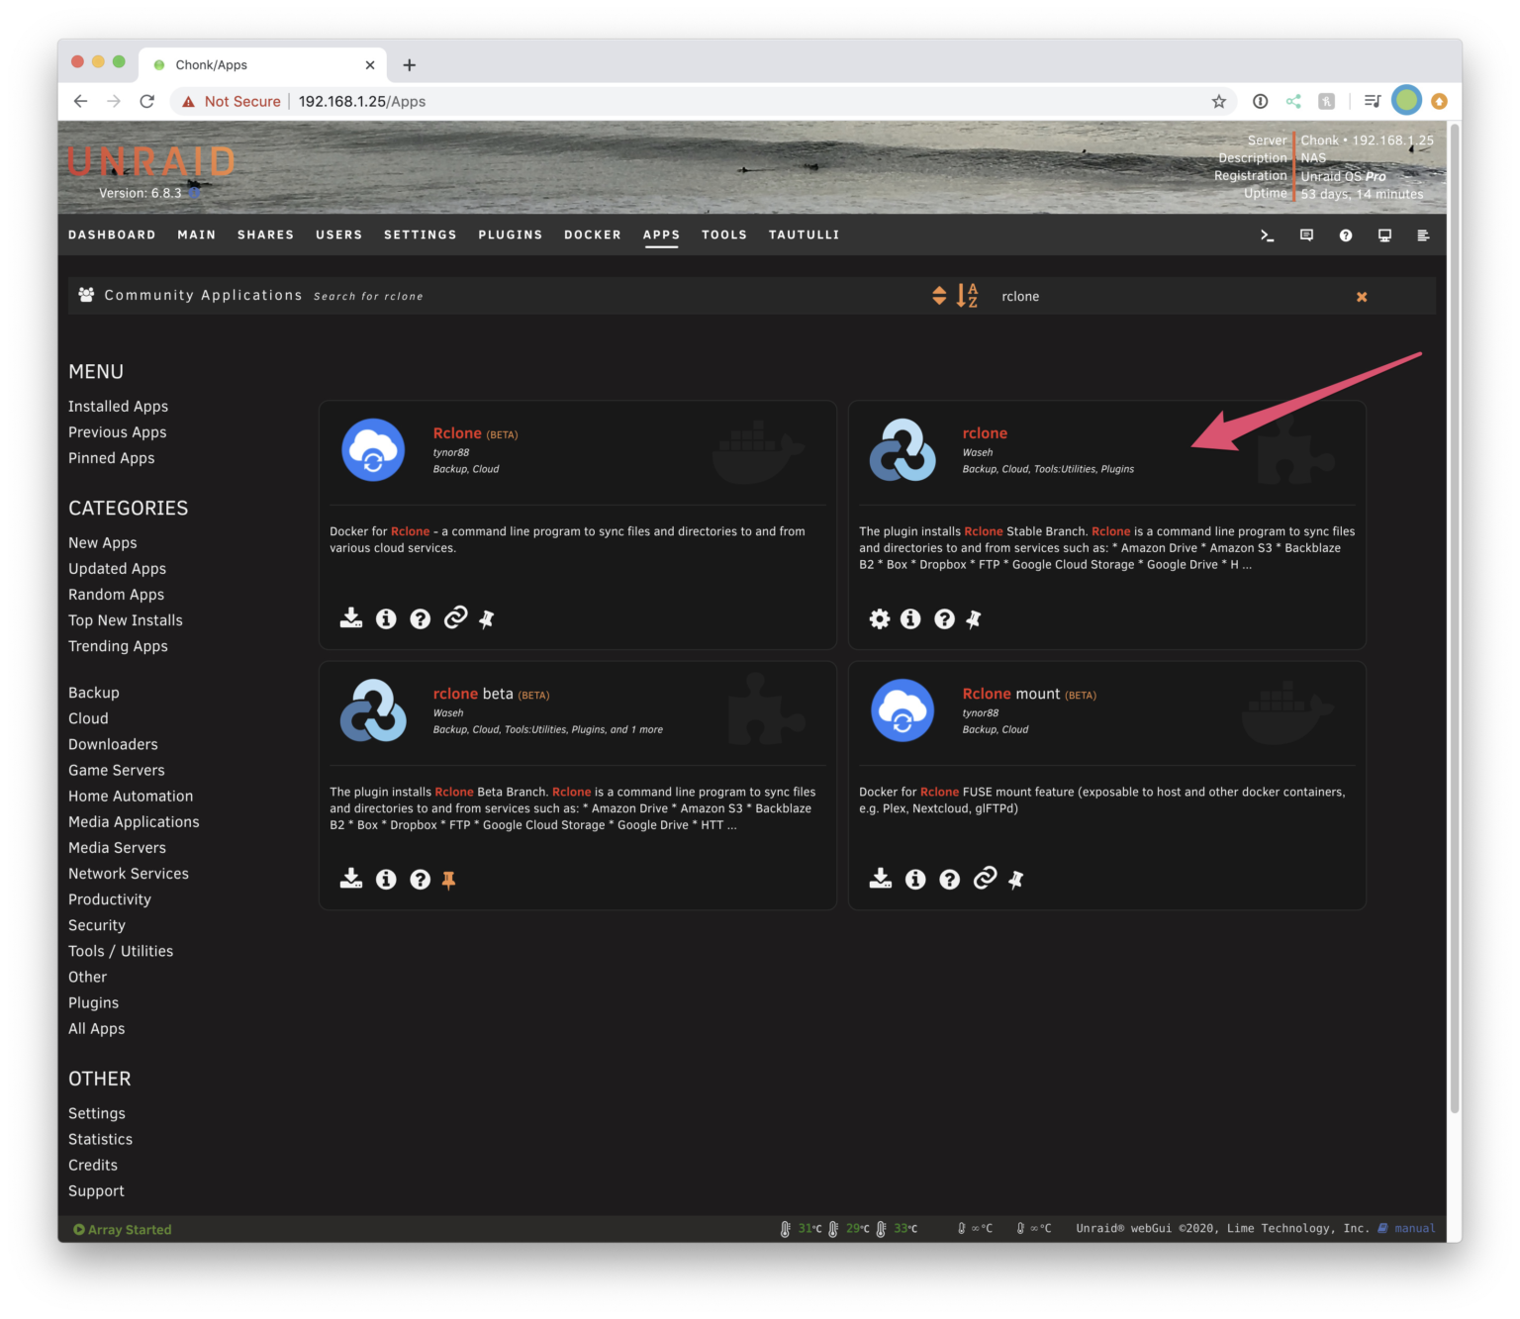The width and height of the screenshot is (1520, 1319).
Task: Click info icon on rclone Waseh plugin card
Action: (x=910, y=618)
